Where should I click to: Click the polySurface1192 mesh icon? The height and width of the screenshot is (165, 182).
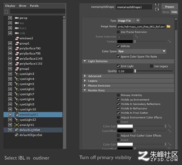17,64
